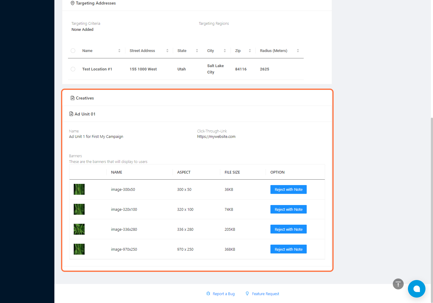Open the image-320x100 banner thumbnail
The image size is (433, 303).
(x=79, y=209)
